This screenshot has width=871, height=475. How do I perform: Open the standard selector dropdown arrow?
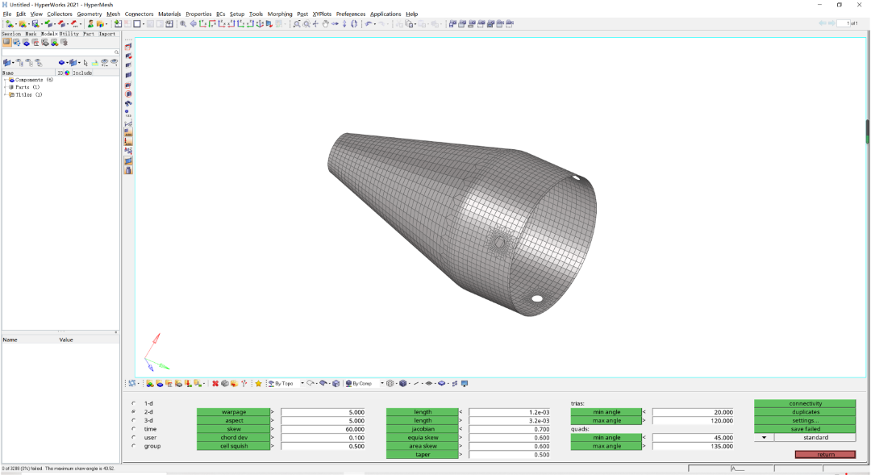point(765,438)
